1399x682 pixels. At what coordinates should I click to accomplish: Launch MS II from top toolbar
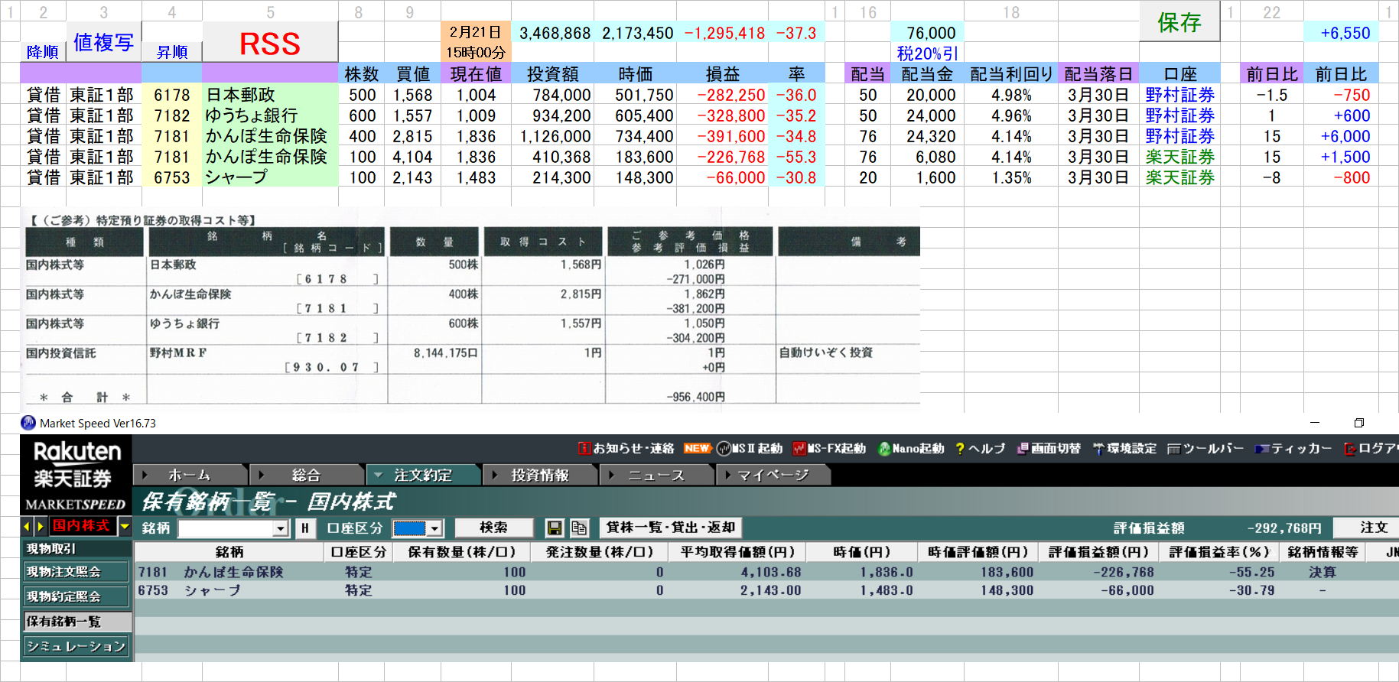(x=750, y=449)
